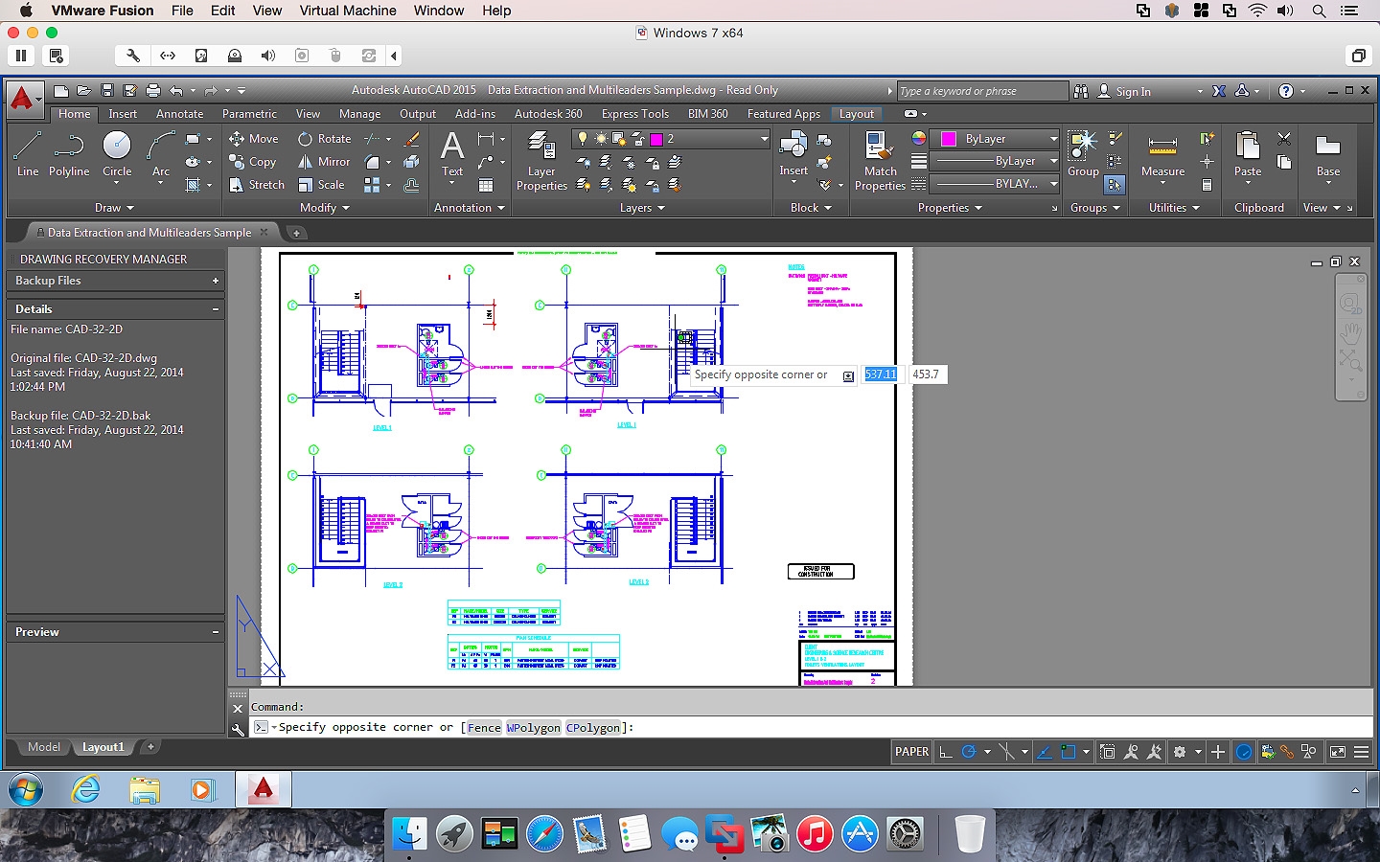
Task: Toggle polar tracking in status bar
Action: (969, 752)
